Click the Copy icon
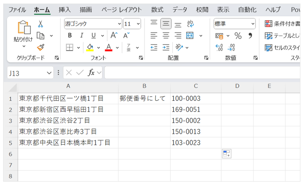Screen dimensions: 304x187 click(41, 36)
